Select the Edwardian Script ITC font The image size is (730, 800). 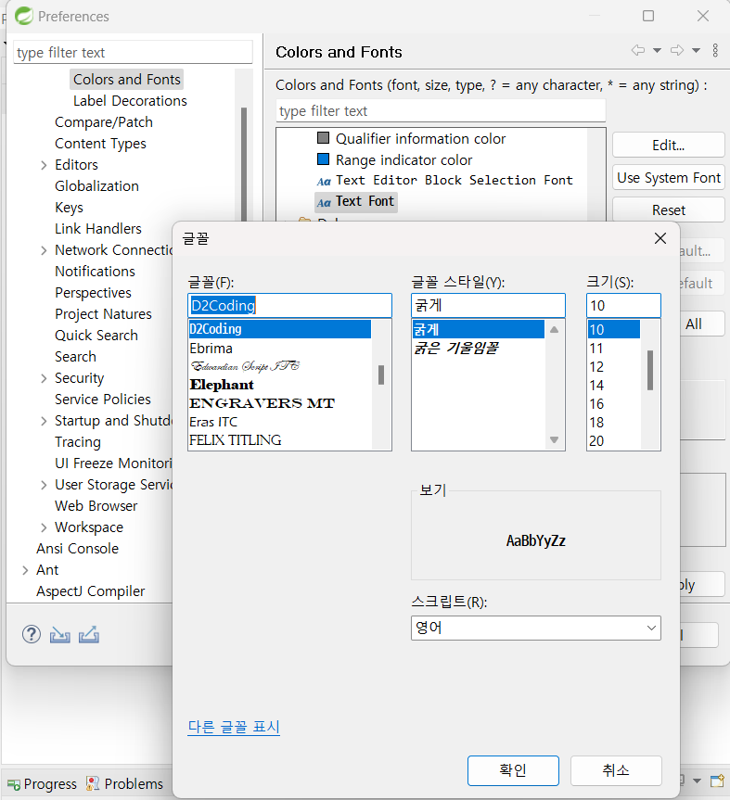pos(280,366)
